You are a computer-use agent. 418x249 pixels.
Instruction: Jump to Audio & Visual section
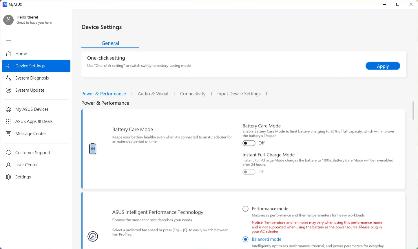(x=153, y=94)
